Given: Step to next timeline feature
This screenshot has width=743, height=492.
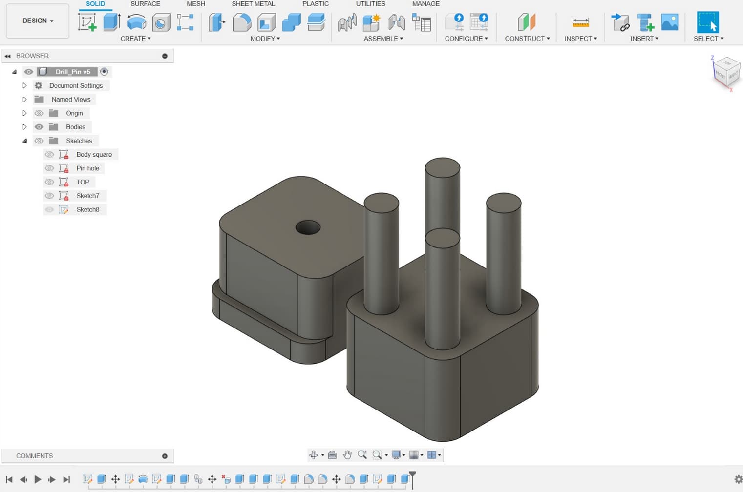Looking at the screenshot, I should tap(52, 479).
